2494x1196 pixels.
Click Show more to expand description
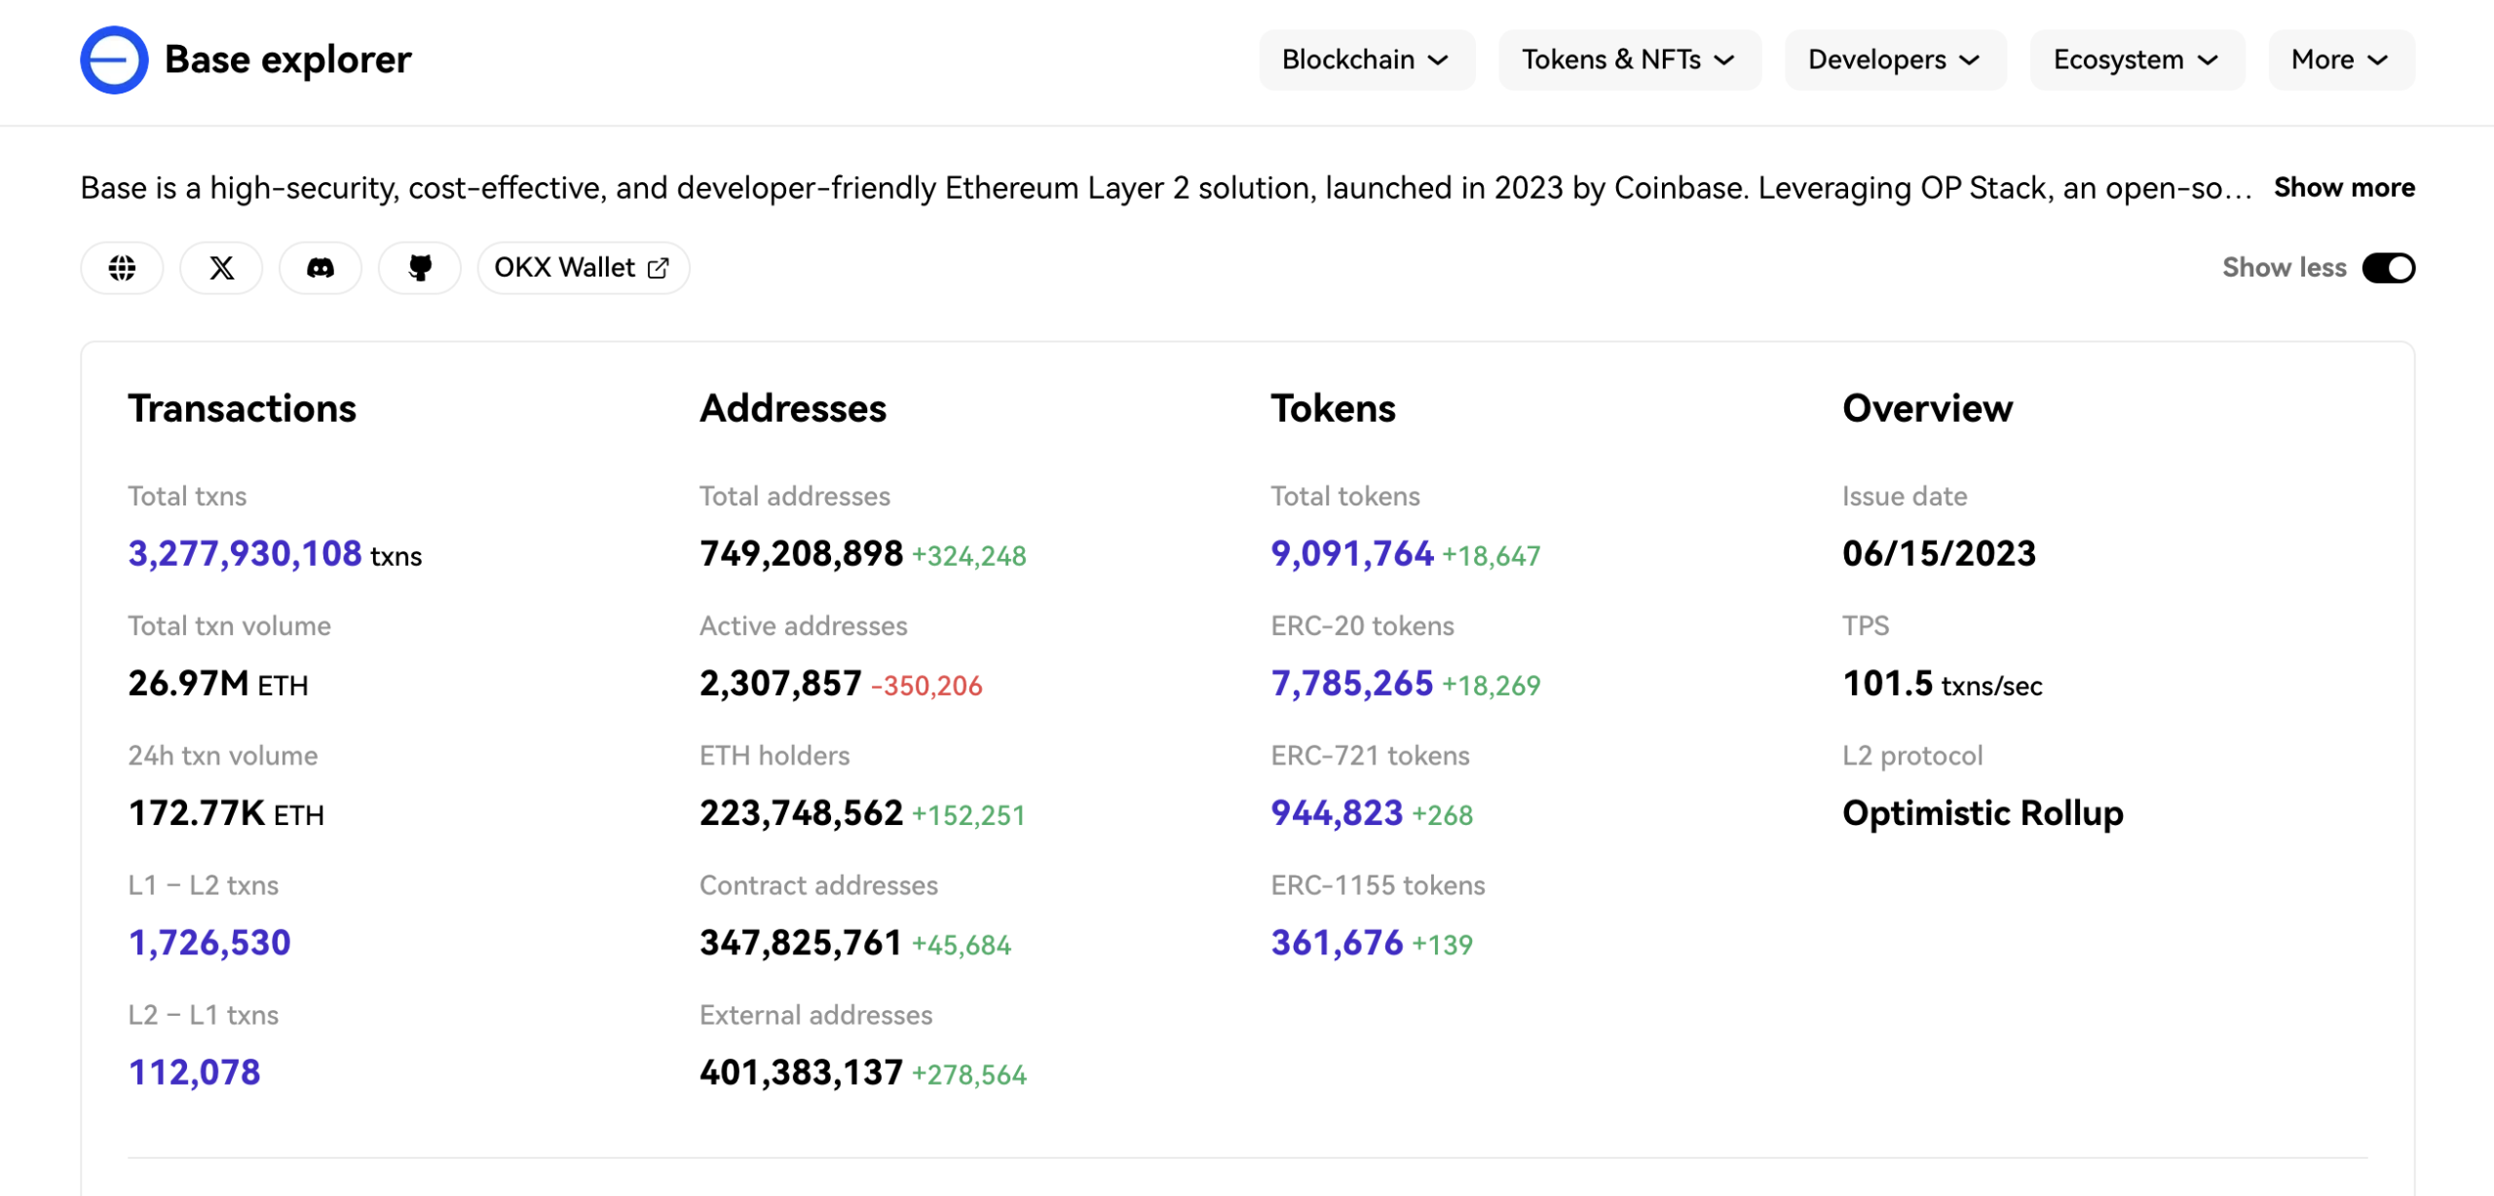click(2344, 187)
